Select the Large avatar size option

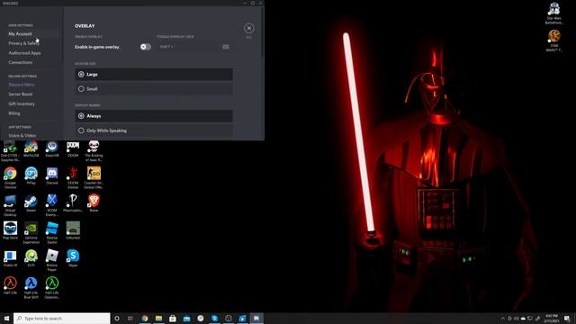pos(154,74)
